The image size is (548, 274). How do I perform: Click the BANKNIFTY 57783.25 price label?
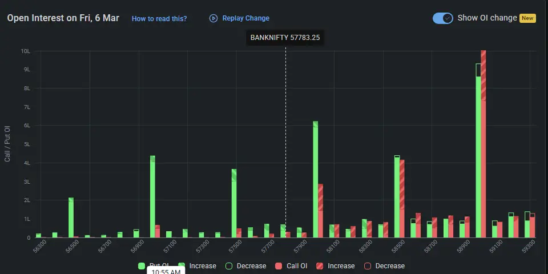point(285,38)
